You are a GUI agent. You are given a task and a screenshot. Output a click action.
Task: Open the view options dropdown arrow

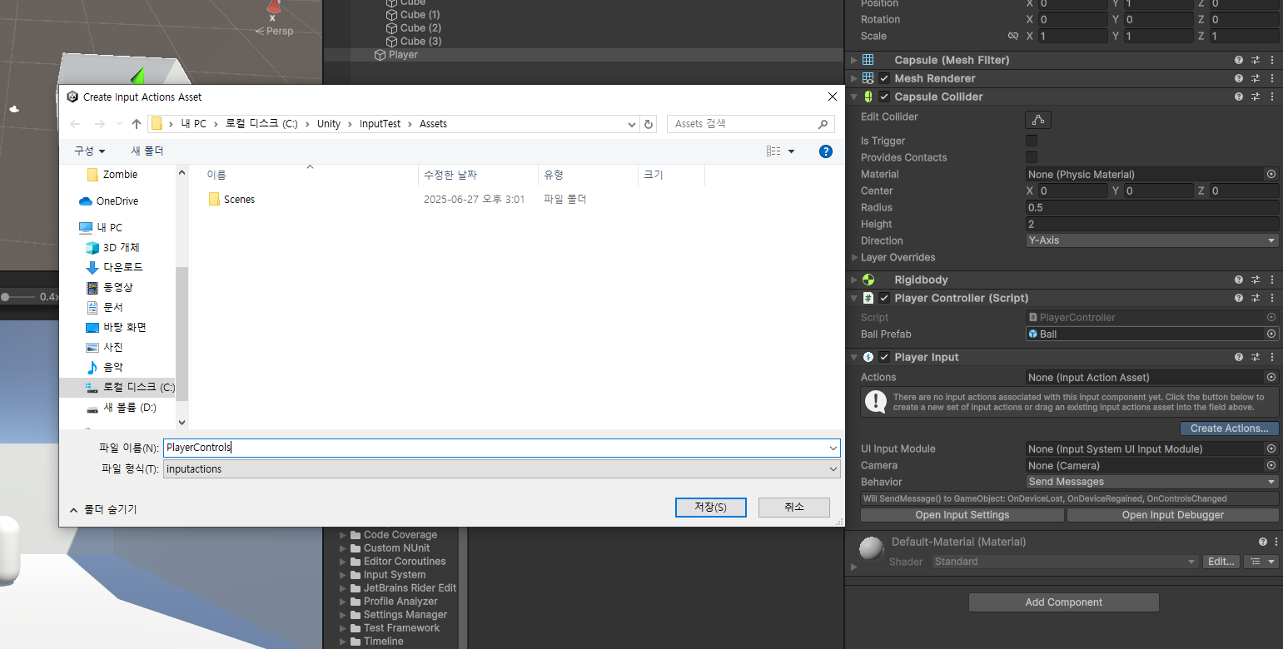click(791, 151)
